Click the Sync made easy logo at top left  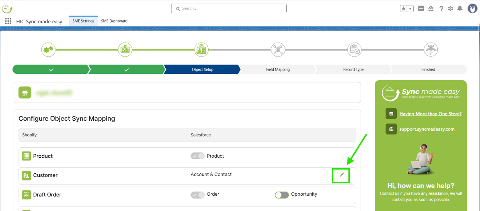[x=7, y=8]
